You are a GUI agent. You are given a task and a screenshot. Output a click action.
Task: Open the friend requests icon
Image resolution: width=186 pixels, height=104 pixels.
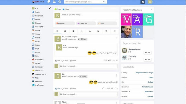[x=54, y=2]
